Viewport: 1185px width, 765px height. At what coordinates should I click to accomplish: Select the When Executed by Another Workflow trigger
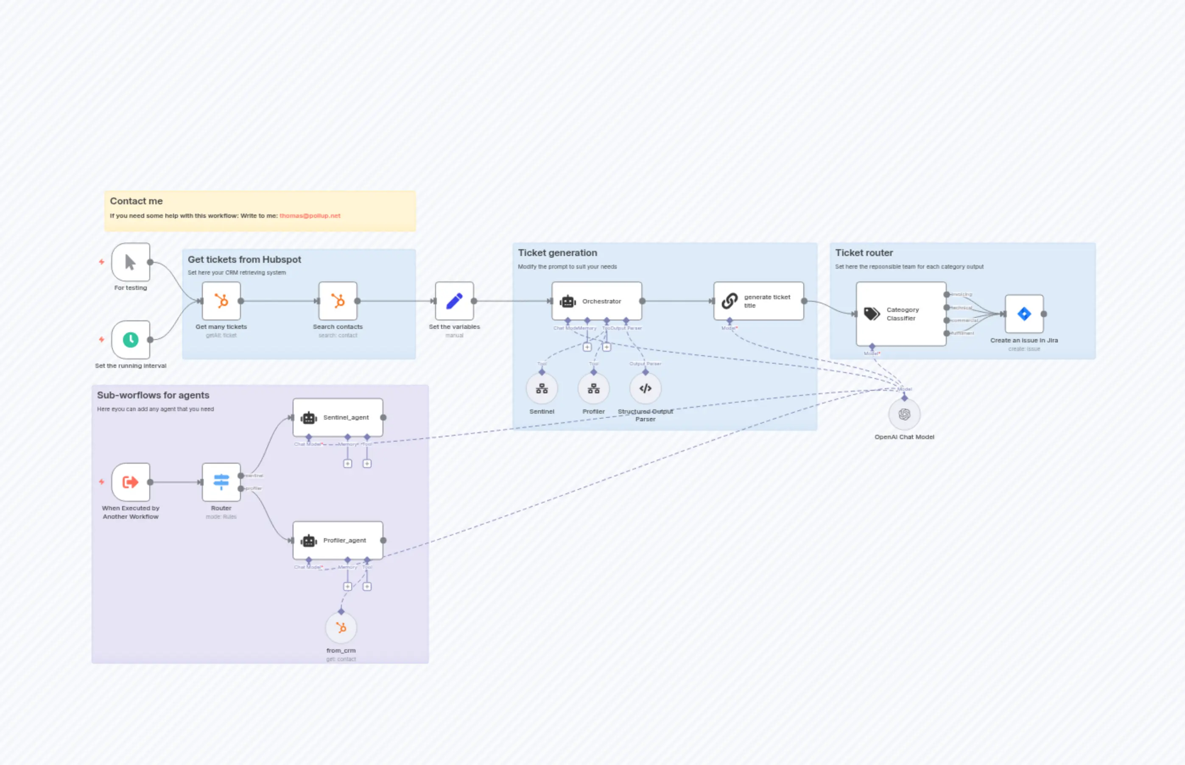[130, 481]
